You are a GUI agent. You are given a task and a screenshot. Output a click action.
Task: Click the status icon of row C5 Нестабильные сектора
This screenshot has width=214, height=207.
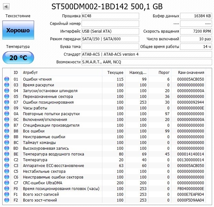tap(7, 171)
